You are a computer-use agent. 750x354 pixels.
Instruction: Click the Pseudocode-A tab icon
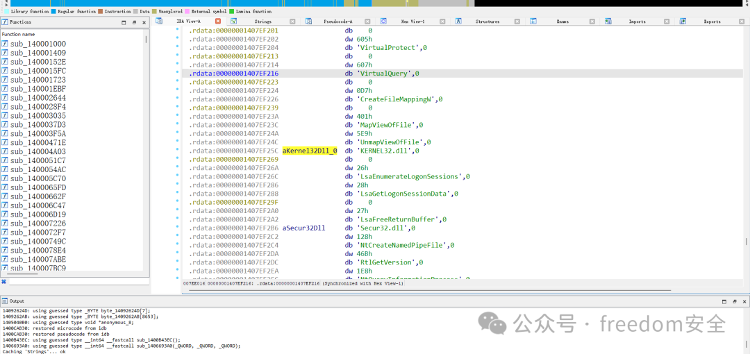(x=308, y=21)
